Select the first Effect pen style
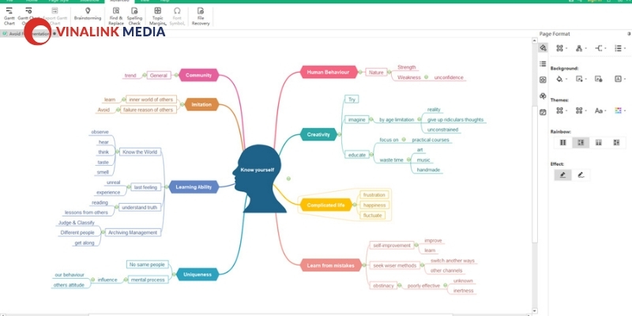 pyautogui.click(x=563, y=175)
